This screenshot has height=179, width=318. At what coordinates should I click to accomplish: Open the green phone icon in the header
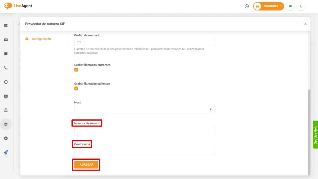[x=301, y=6]
